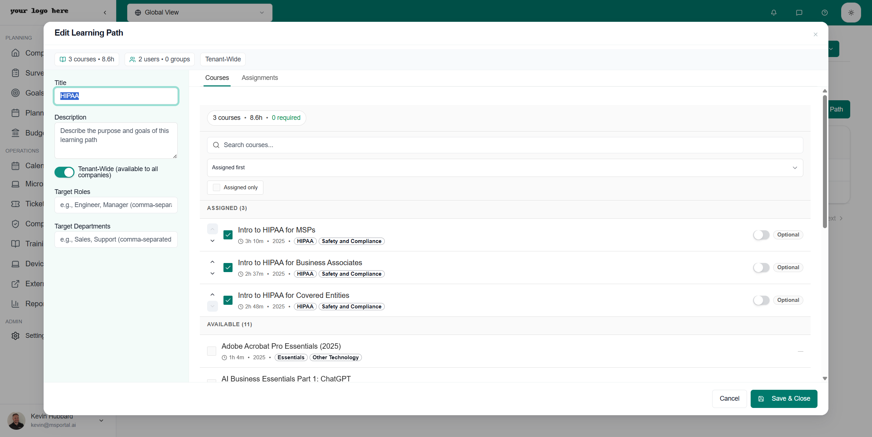Enable the Assigned only checkbox
This screenshot has width=872, height=437.
pyautogui.click(x=216, y=187)
